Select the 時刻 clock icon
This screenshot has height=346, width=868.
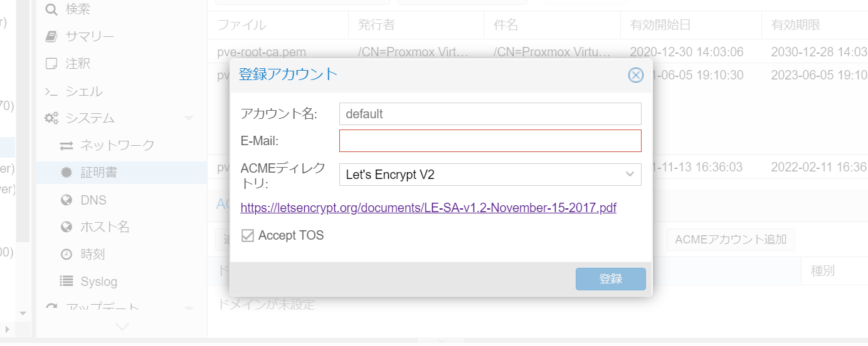pyautogui.click(x=66, y=254)
